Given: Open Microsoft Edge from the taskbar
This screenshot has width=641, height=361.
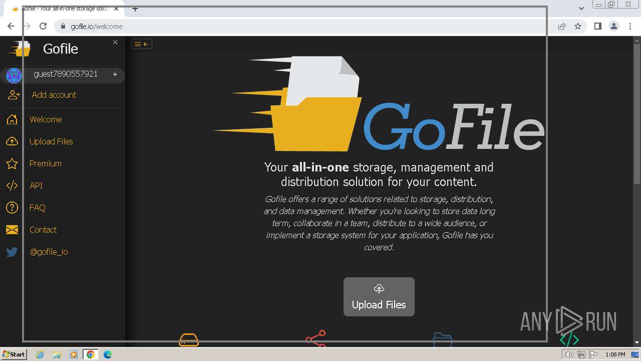Looking at the screenshot, I should 108,354.
